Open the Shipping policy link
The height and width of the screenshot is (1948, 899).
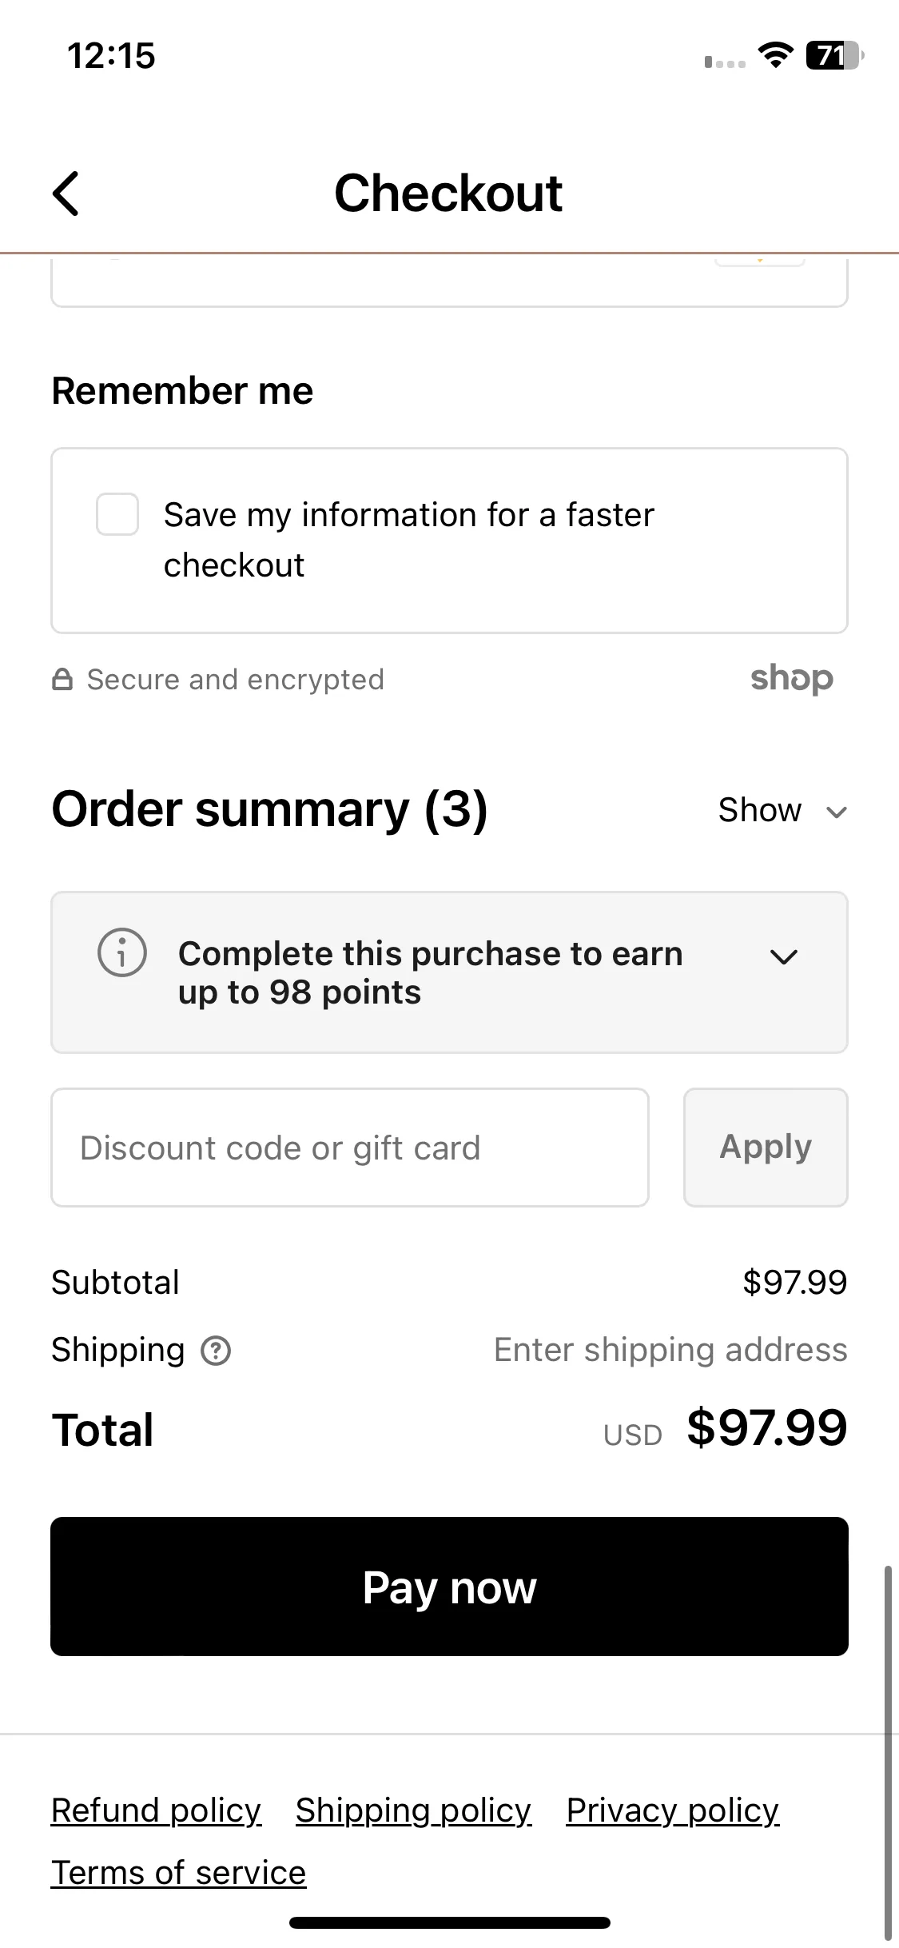[414, 1810]
